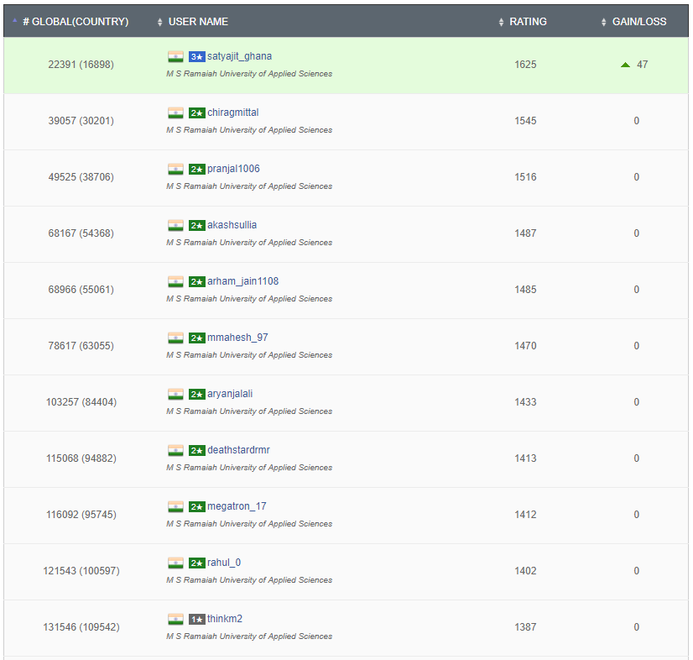The height and width of the screenshot is (660, 693).
Task: Open aryanjalali user profile
Action: coord(230,393)
